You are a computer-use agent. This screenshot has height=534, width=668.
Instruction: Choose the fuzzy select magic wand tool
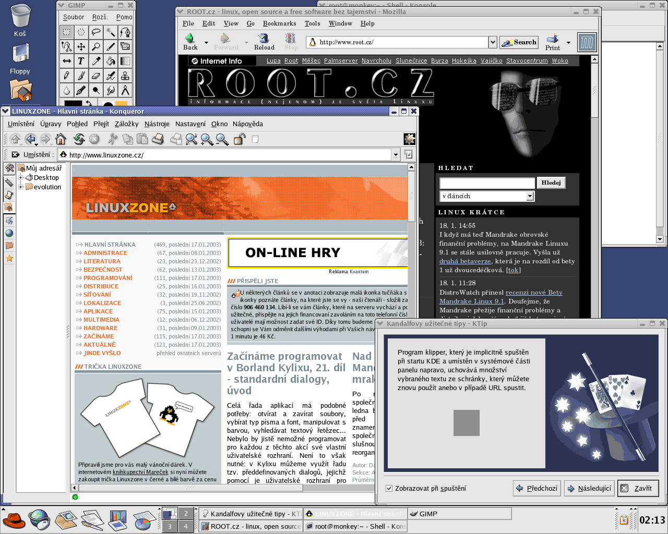111,32
